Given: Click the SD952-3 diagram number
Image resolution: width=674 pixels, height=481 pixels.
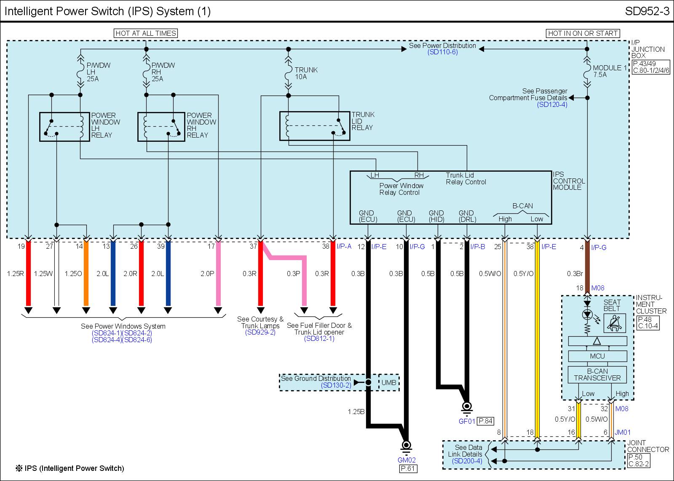Looking at the screenshot, I should point(647,11).
